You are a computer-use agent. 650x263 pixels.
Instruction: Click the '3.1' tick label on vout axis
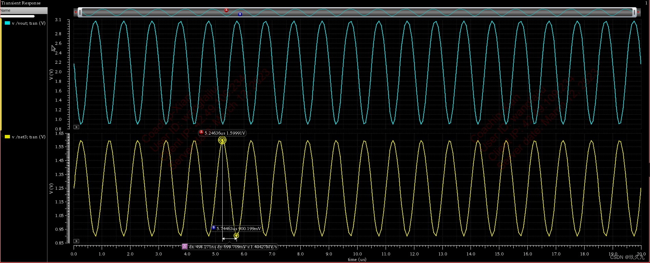[58, 20]
